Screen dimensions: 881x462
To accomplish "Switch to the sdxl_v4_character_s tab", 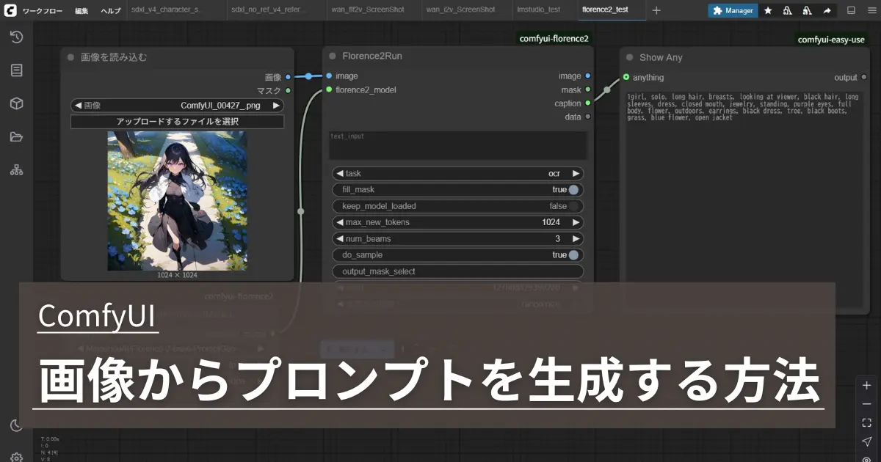I will coord(164,10).
